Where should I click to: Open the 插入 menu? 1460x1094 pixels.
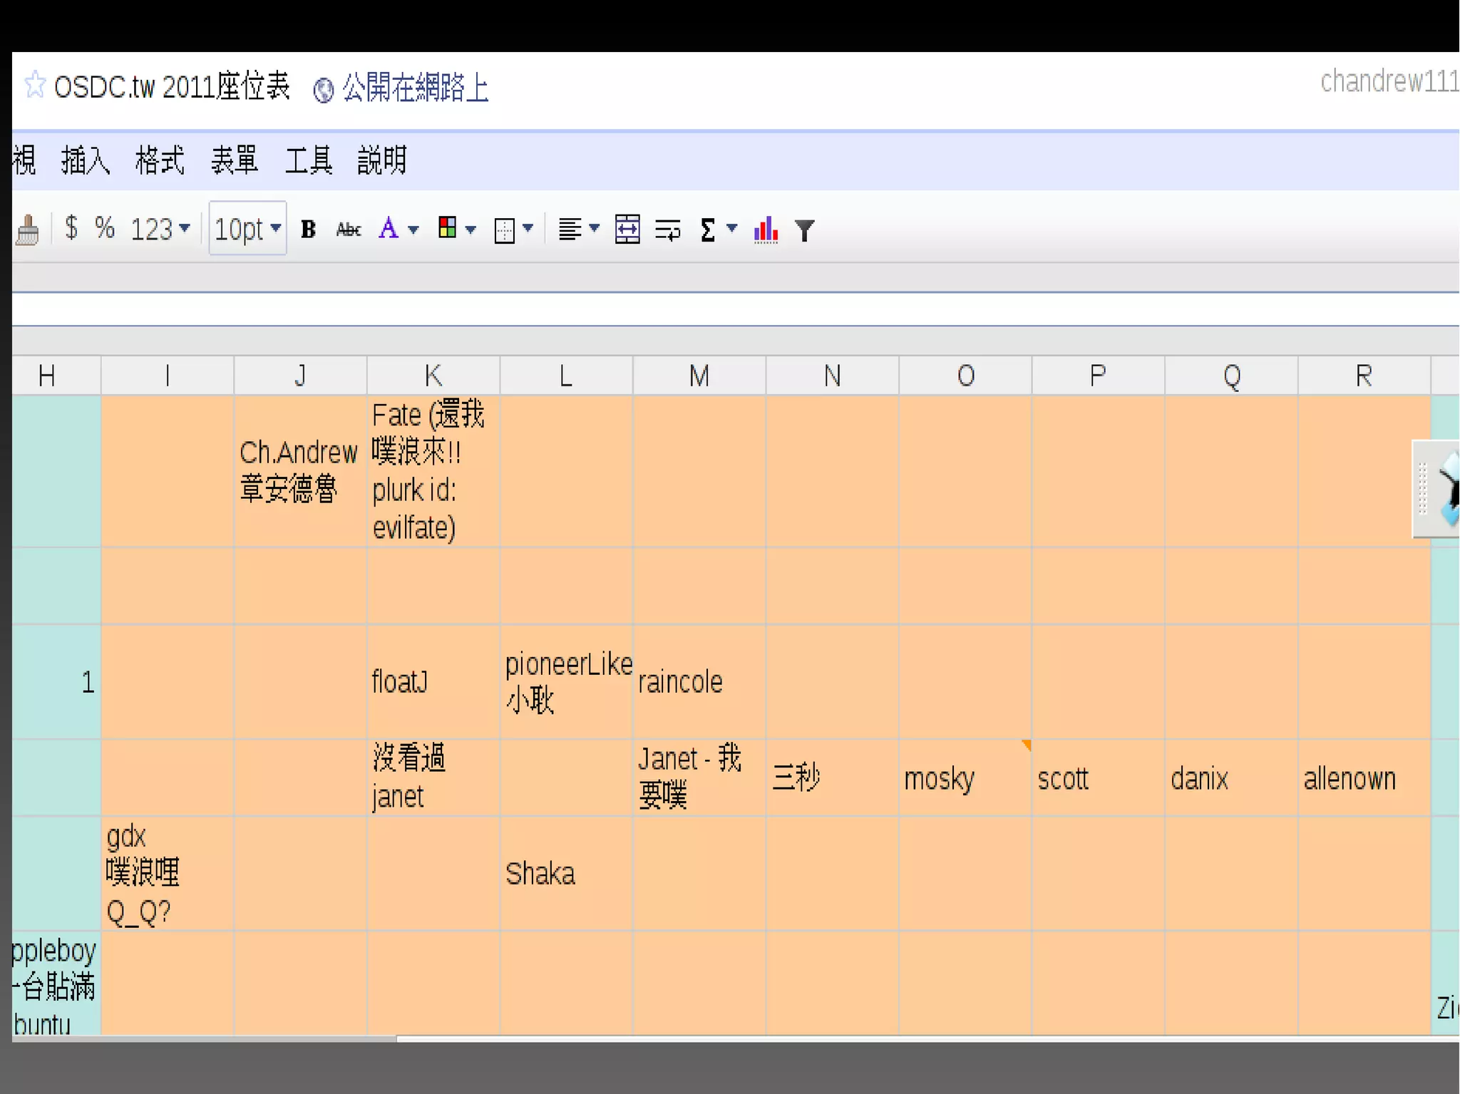click(x=86, y=160)
